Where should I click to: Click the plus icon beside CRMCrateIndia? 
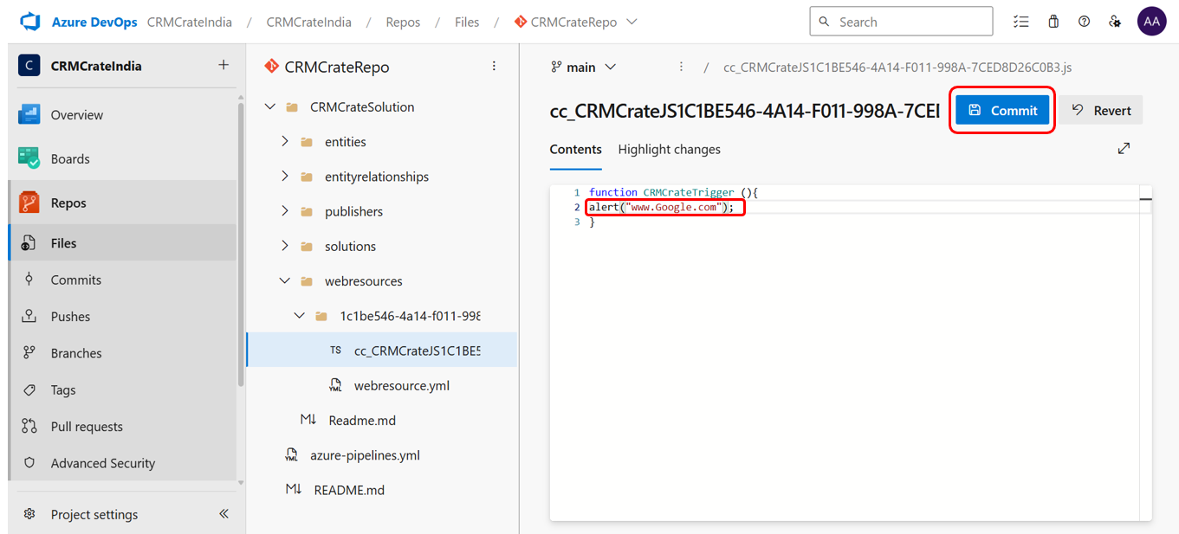coord(223,66)
